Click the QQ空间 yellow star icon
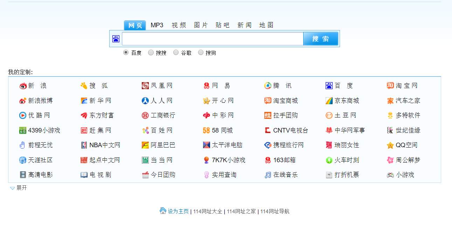 tap(390, 145)
